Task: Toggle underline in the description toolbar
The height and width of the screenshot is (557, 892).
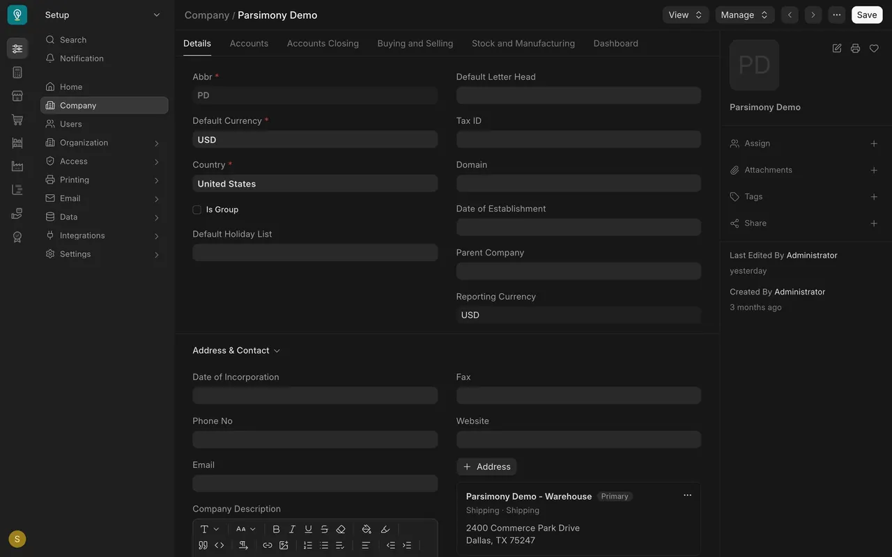Action: 308,529
